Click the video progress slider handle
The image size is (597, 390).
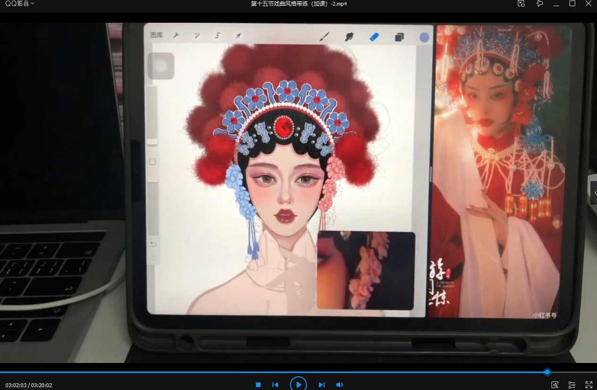(x=547, y=372)
